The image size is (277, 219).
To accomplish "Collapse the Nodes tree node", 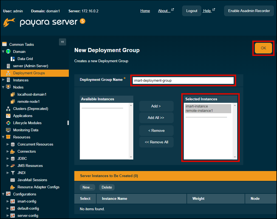I will click(3, 87).
